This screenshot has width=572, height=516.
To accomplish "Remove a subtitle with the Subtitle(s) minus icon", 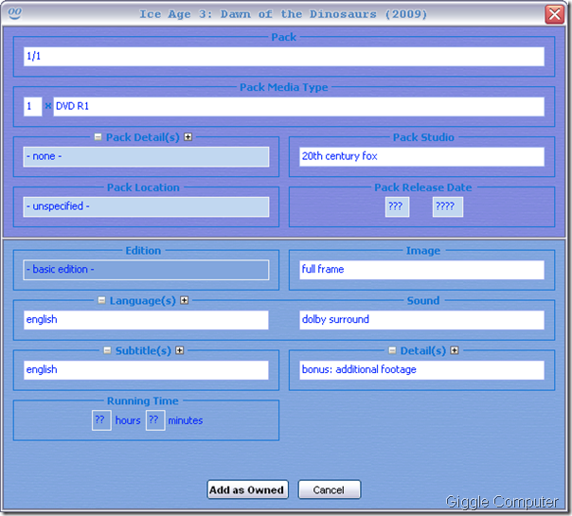I will pyautogui.click(x=107, y=350).
